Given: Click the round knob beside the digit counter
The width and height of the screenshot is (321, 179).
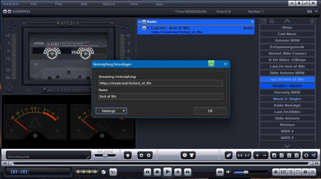Looking at the screenshot, I should click(103, 172).
